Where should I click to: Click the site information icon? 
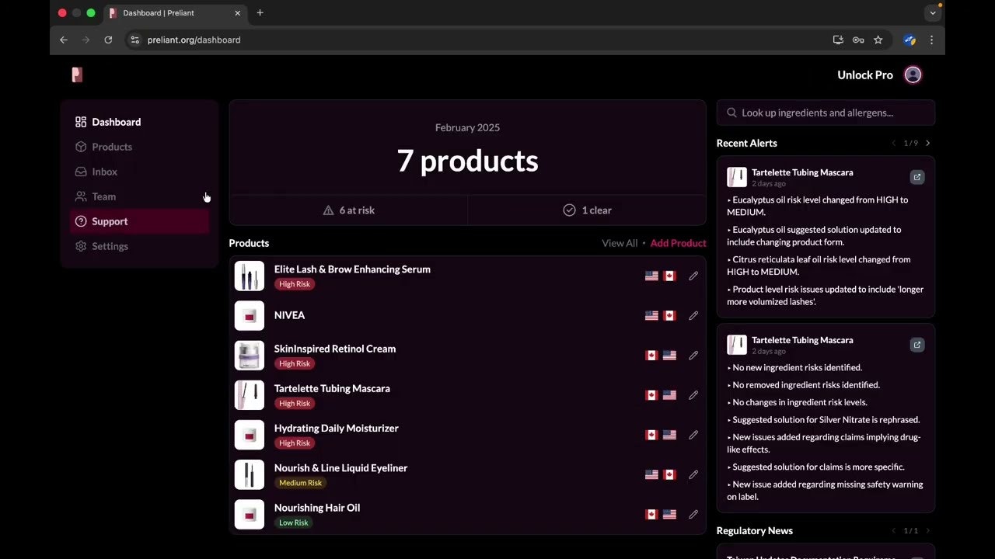(134, 40)
